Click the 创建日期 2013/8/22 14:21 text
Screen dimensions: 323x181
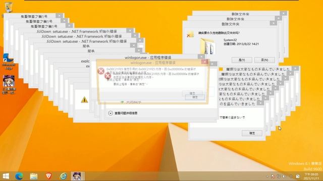click(x=241, y=44)
